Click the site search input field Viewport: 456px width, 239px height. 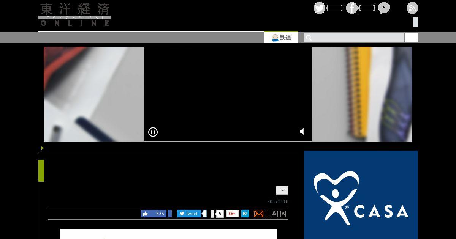[354, 38]
